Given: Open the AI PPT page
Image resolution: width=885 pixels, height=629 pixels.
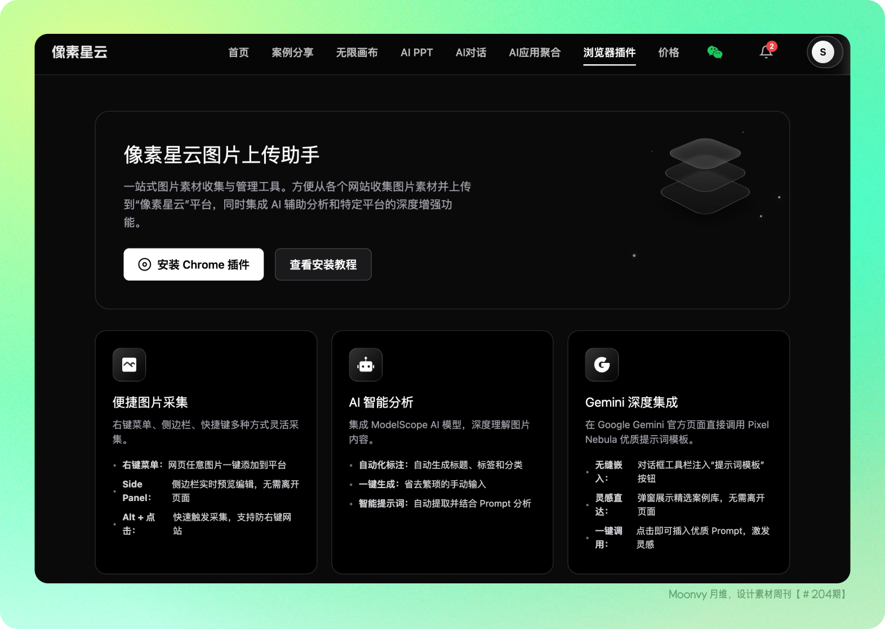Looking at the screenshot, I should [x=416, y=52].
